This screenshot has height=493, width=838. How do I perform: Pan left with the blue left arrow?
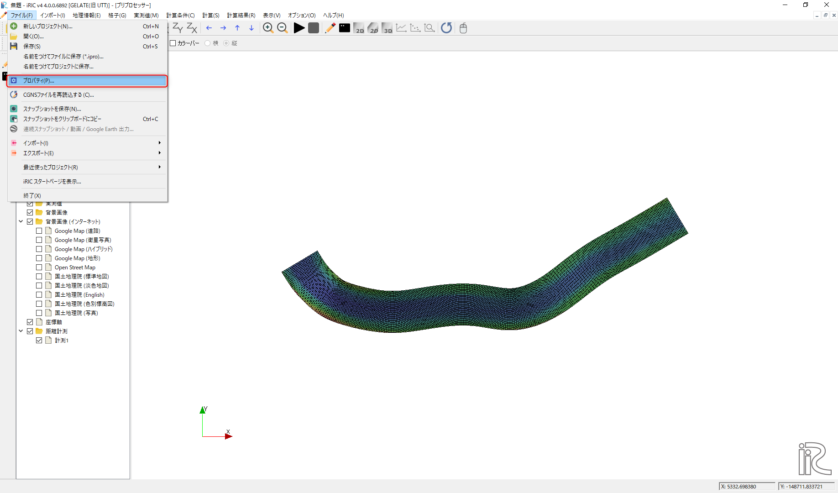point(209,28)
